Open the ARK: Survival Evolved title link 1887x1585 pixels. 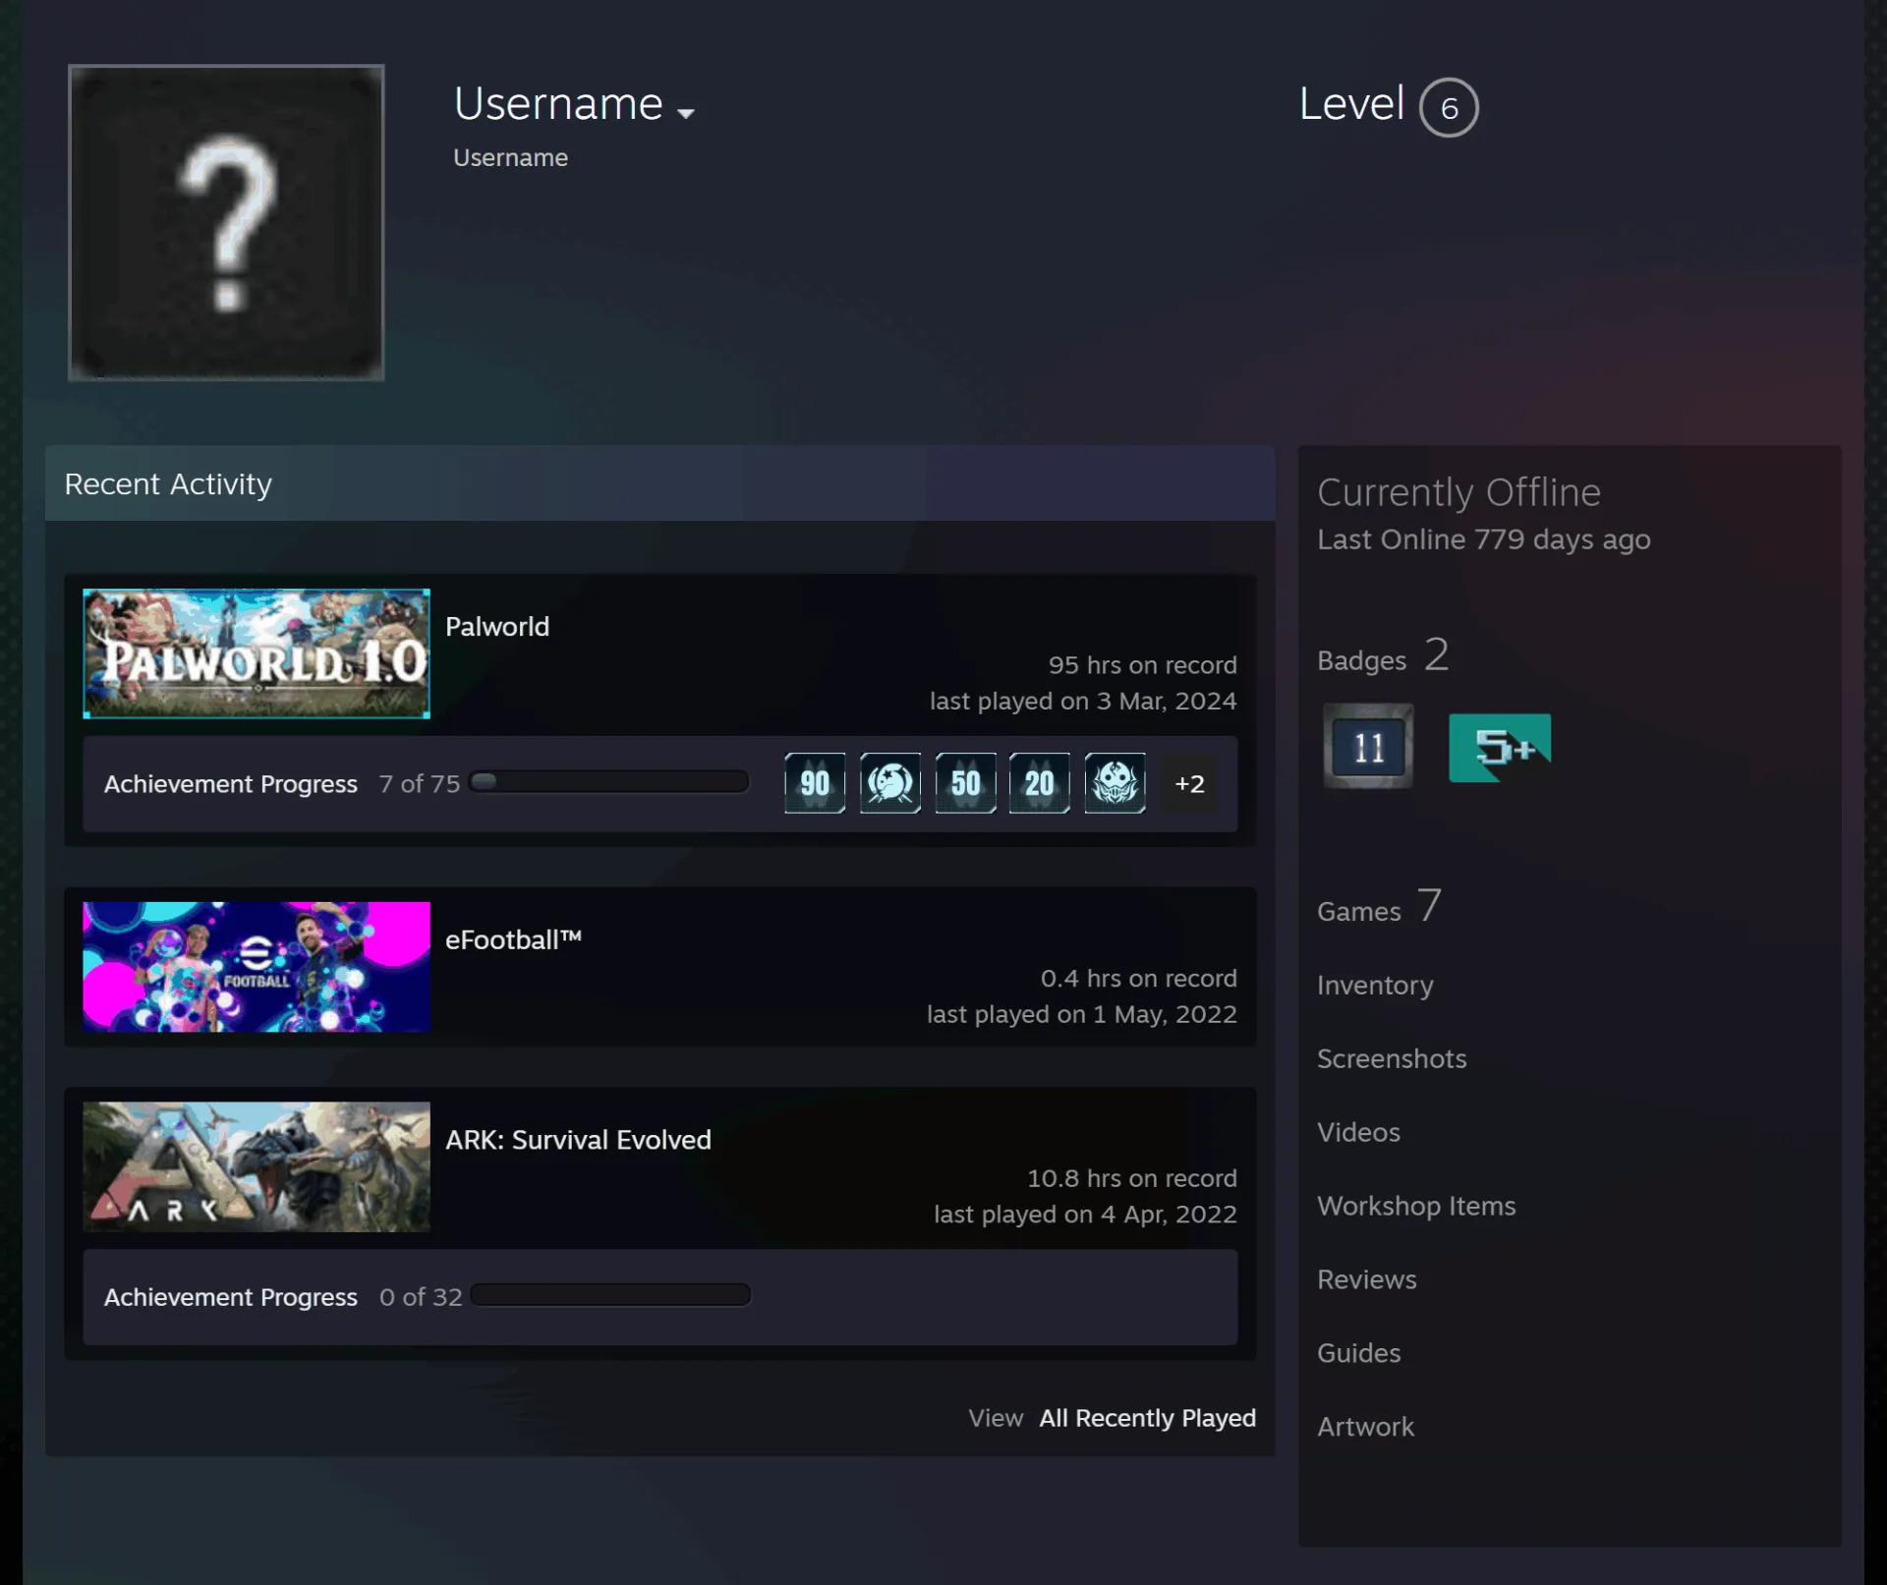pos(578,1140)
